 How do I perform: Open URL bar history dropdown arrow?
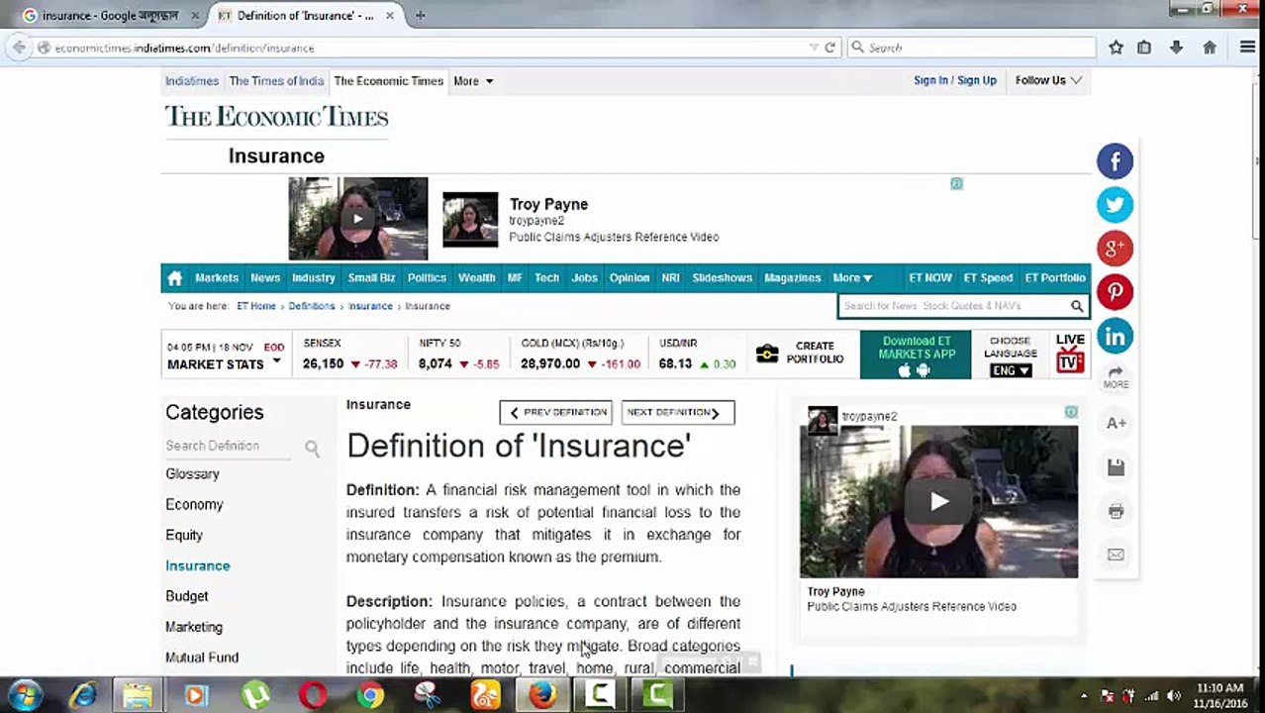(814, 48)
